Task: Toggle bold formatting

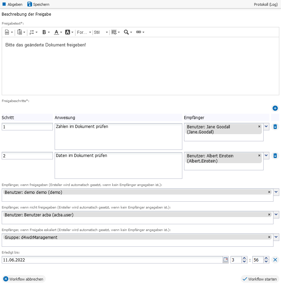Action: point(44,32)
